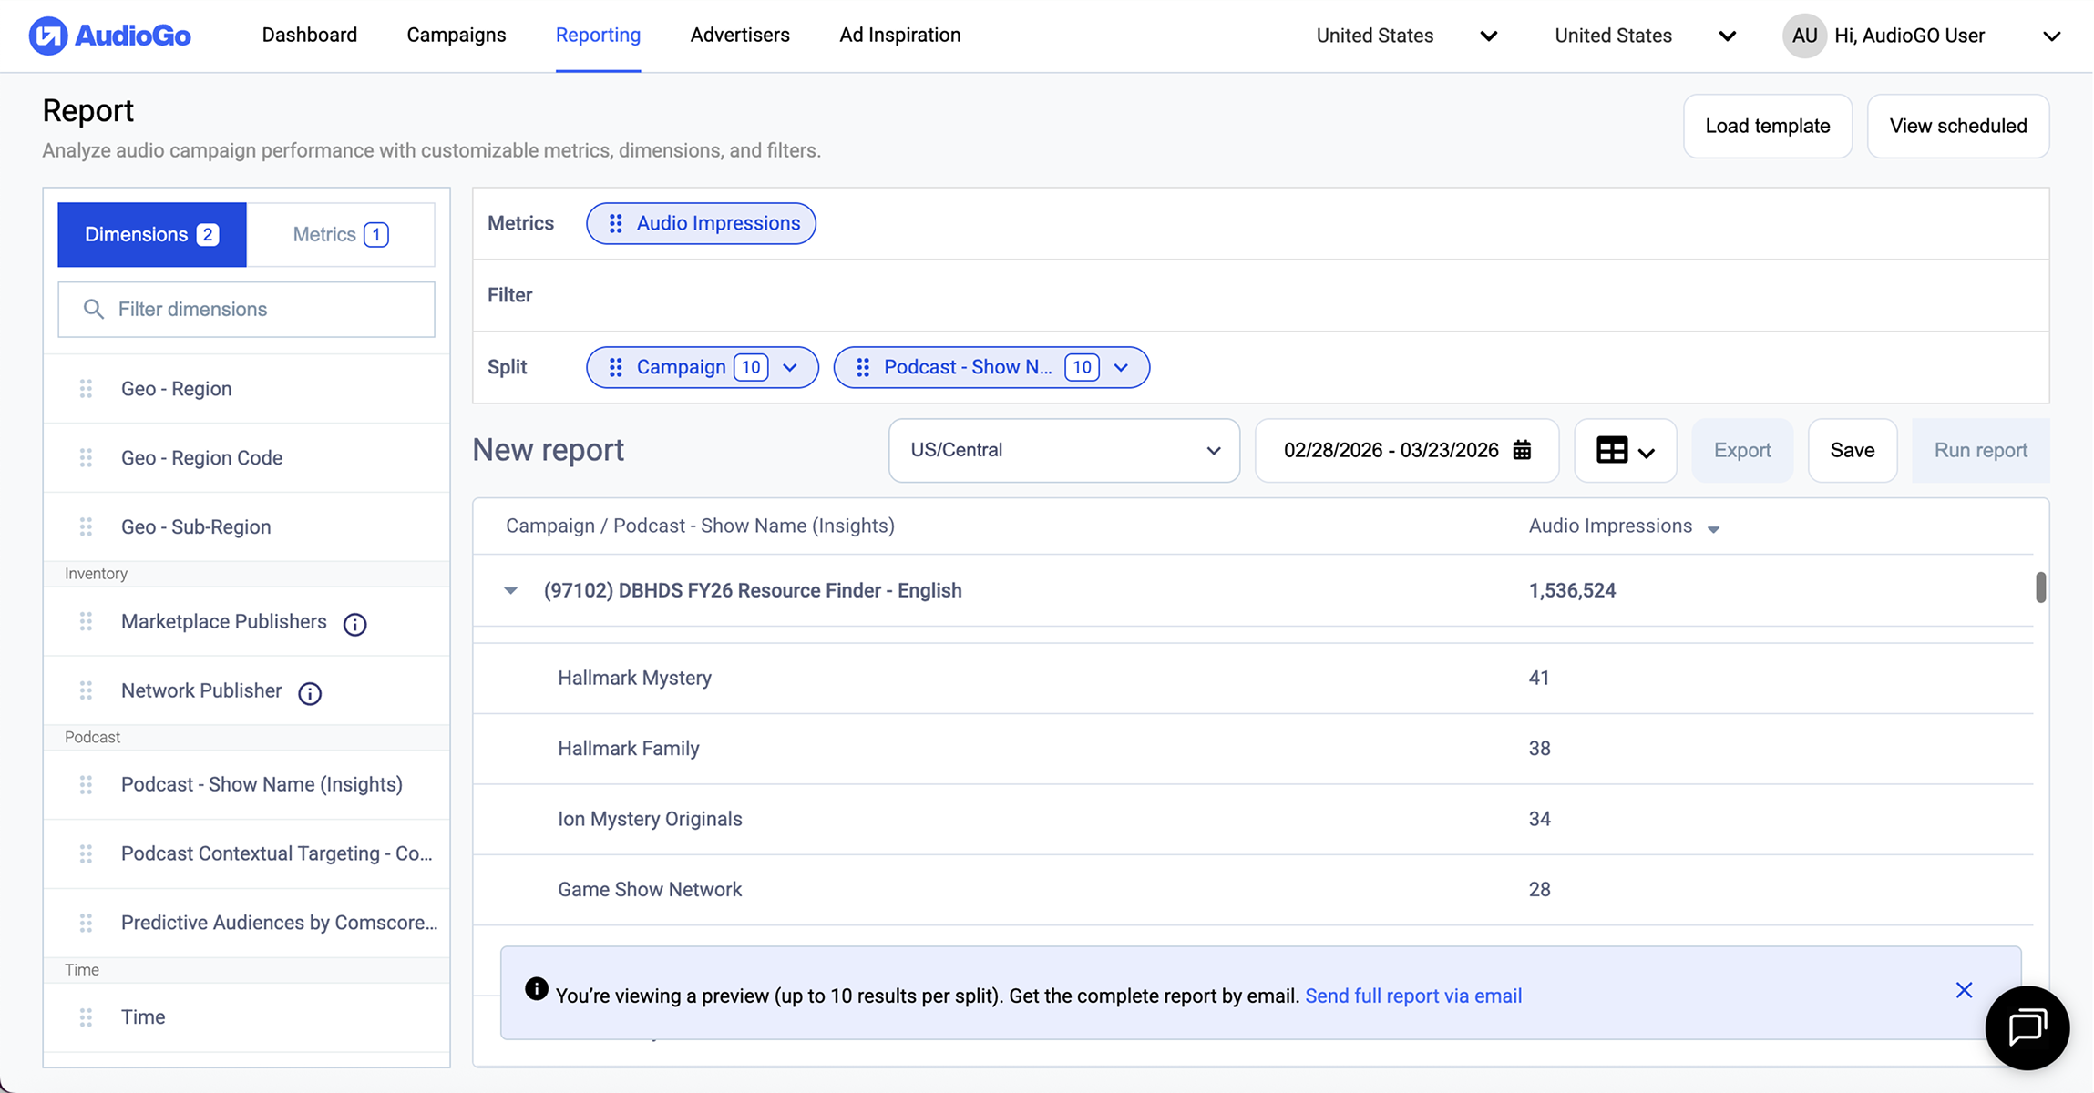The width and height of the screenshot is (2094, 1093).
Task: Grab drag handle for Predictive Audiences by Comscore
Action: 86,923
